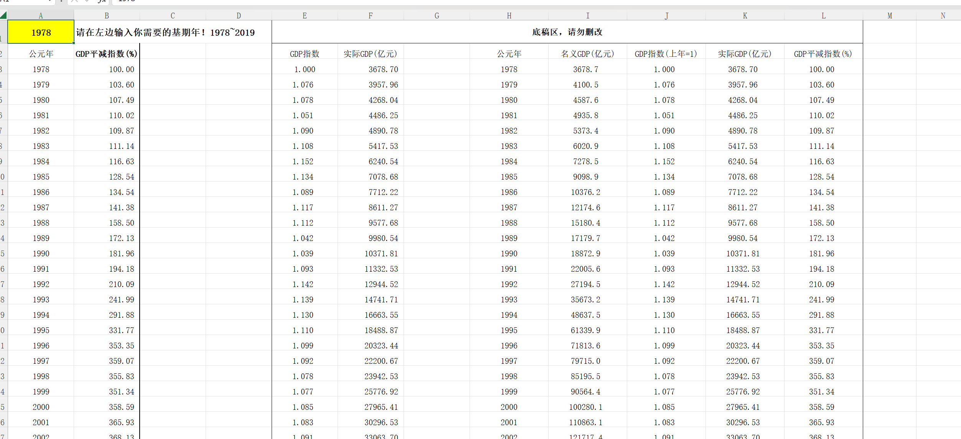Select column N header
961x439 pixels.
(943, 16)
